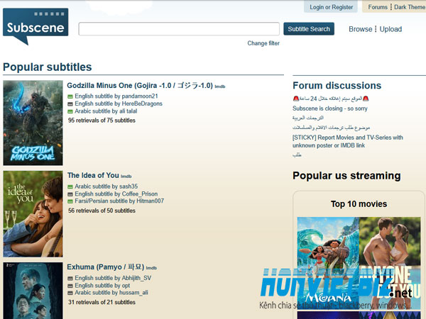Click the Godzilla Minus One poster thumbnail
This screenshot has height=319, width=426.
click(x=33, y=123)
